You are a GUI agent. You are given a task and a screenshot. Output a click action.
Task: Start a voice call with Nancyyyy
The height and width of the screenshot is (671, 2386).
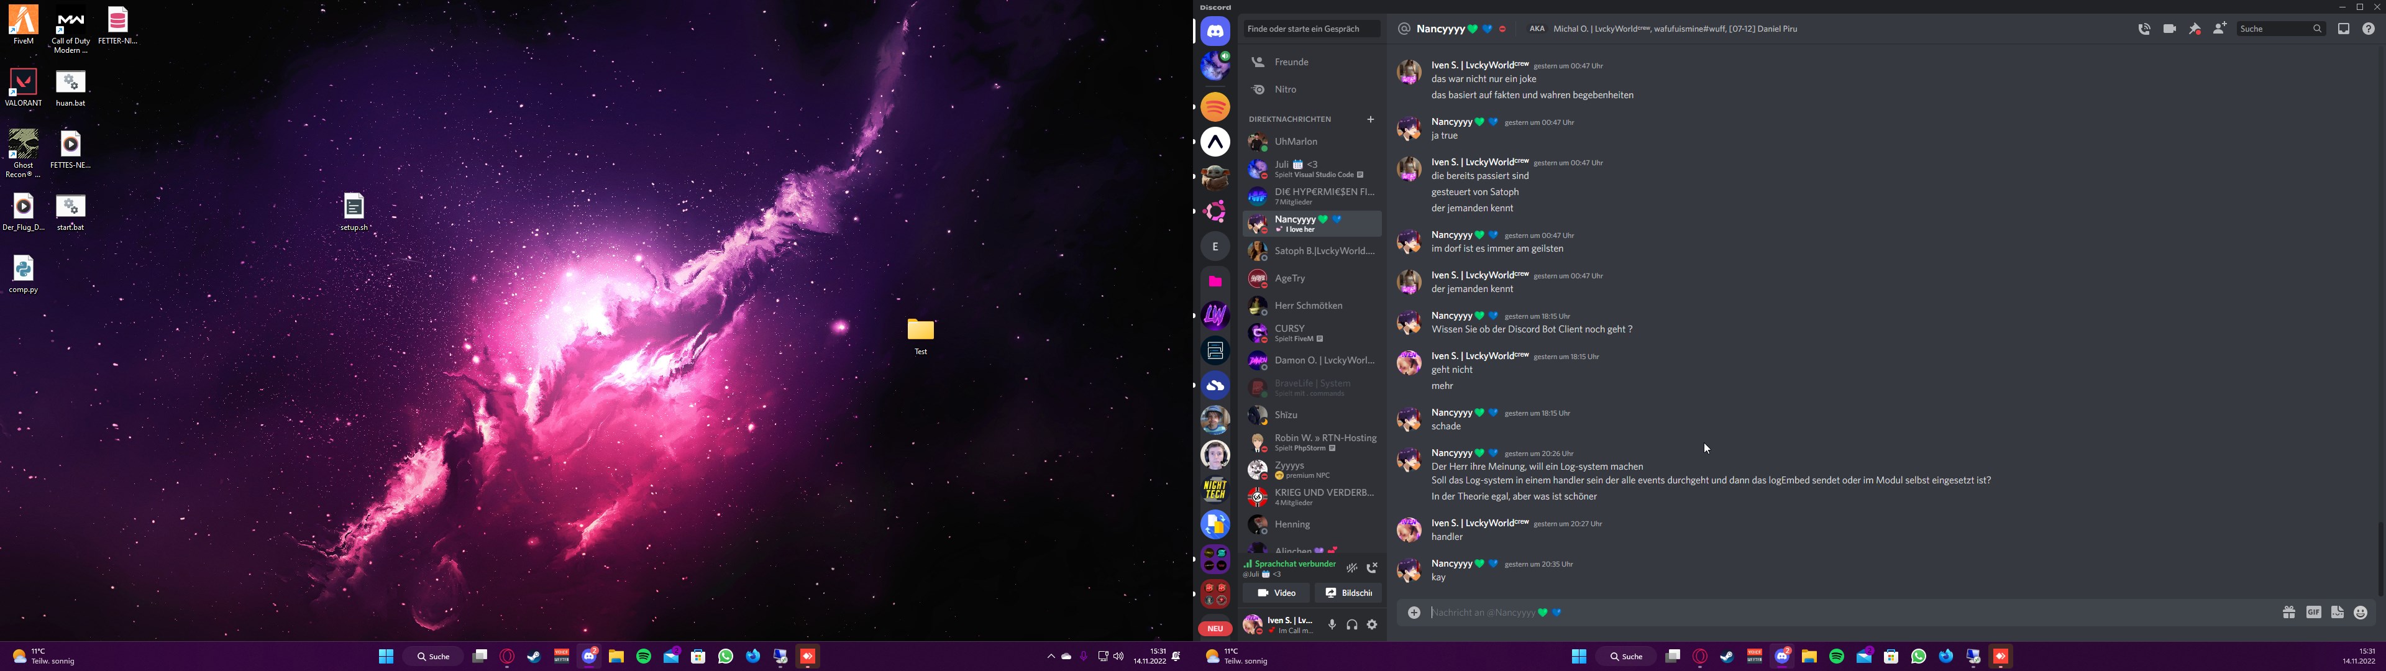(2144, 30)
